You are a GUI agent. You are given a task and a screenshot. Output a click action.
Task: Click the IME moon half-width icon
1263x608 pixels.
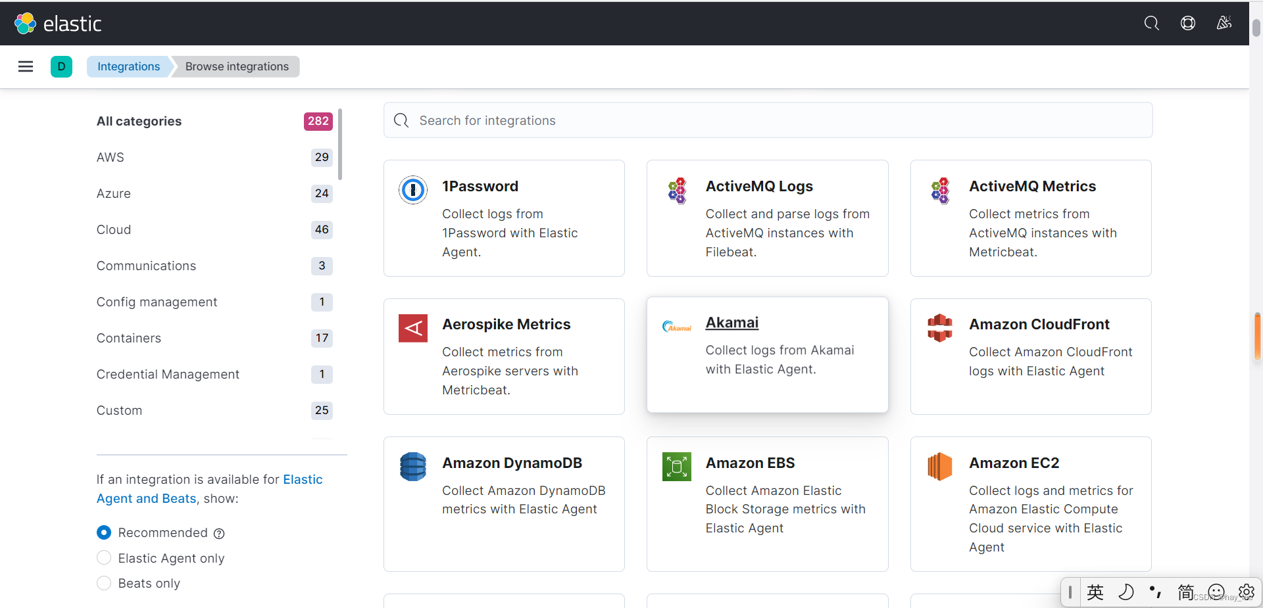tap(1126, 592)
